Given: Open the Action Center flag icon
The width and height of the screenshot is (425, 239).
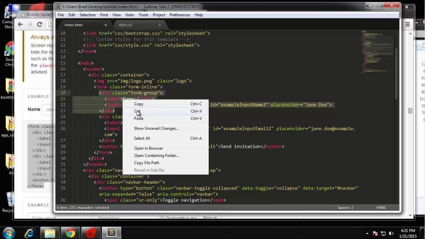Looking at the screenshot, I should [376, 233].
